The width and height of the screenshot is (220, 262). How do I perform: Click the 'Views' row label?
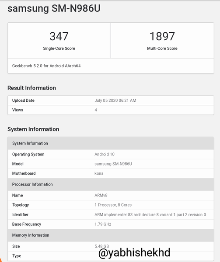coord(17,110)
